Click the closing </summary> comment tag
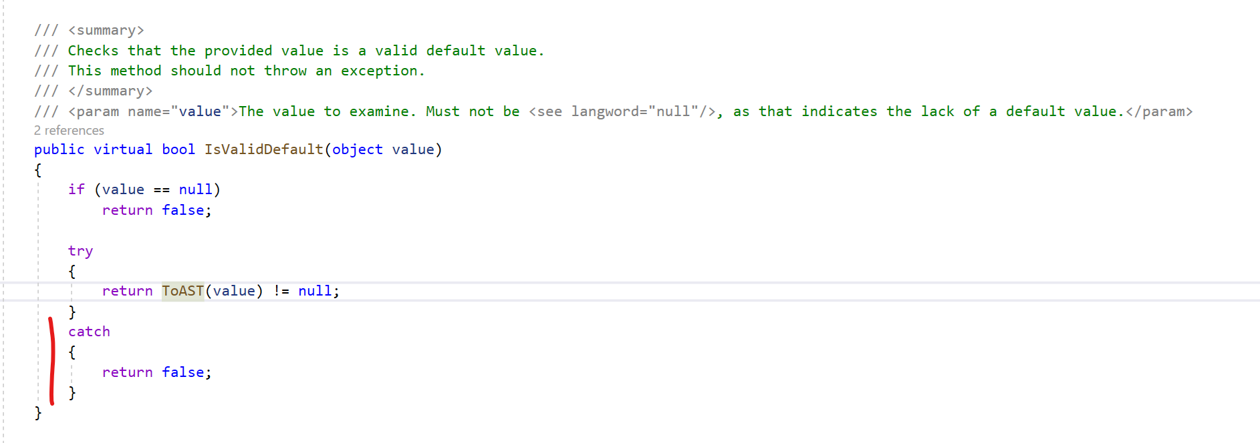 pos(110,91)
